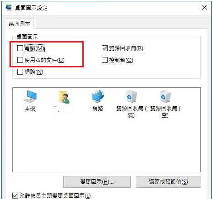213x199 pixels.
Task: Select the 網路 network globe icon
Action: pyautogui.click(x=98, y=97)
